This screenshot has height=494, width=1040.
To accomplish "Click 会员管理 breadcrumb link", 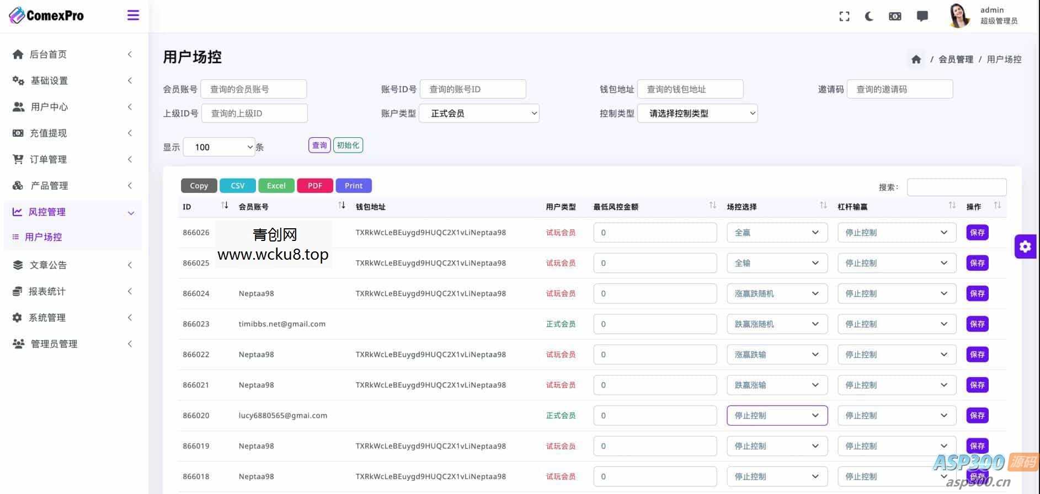I will tap(956, 59).
